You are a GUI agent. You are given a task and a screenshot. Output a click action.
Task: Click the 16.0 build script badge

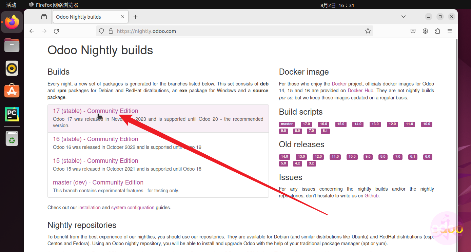(x=323, y=124)
